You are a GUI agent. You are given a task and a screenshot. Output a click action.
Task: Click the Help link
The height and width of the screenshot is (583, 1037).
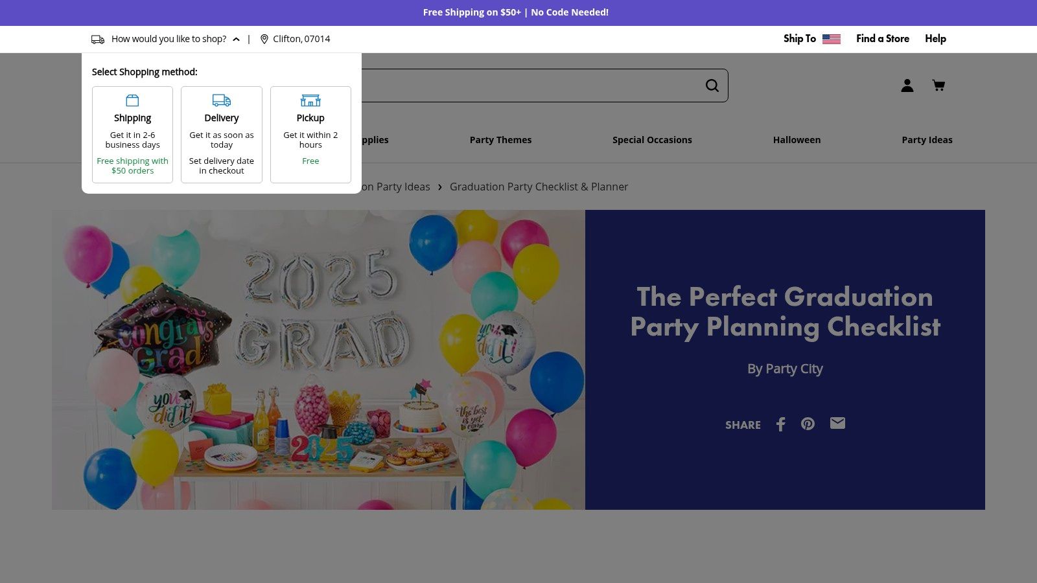(x=935, y=39)
